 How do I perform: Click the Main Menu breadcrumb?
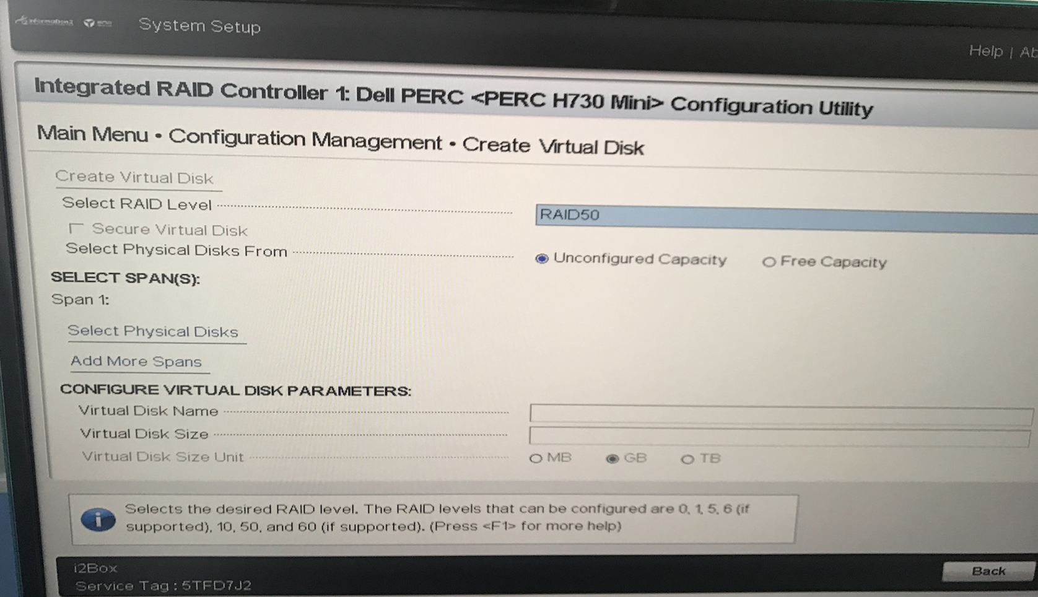(x=92, y=134)
